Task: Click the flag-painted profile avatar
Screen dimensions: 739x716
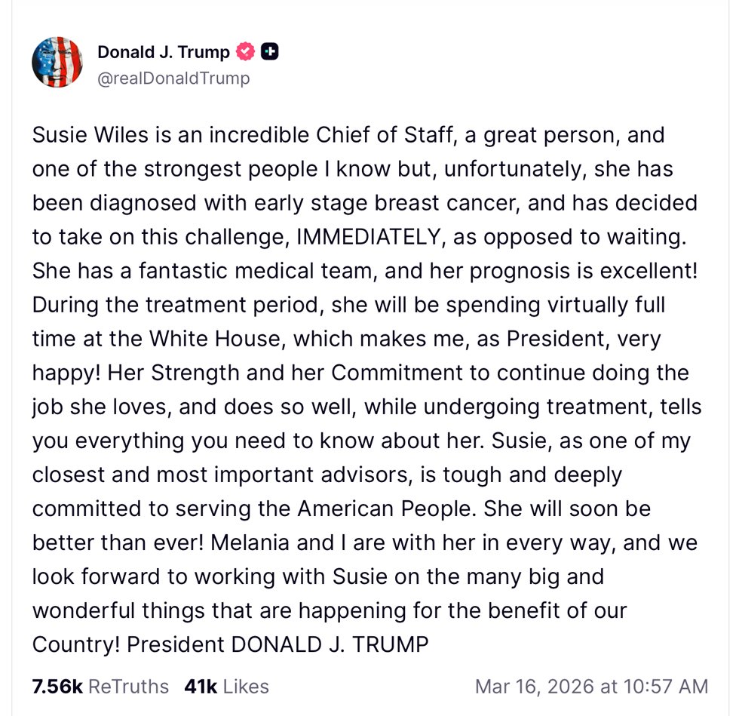Action: [57, 62]
